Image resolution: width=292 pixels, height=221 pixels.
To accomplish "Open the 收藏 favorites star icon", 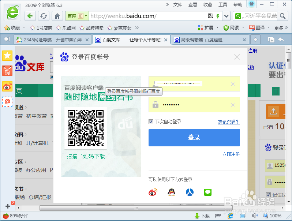I will [7, 28].
